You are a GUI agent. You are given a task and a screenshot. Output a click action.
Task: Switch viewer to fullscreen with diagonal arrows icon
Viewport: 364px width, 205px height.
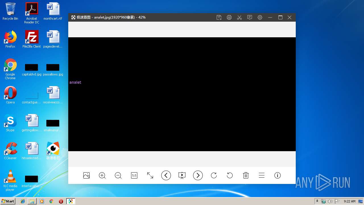tap(150, 175)
